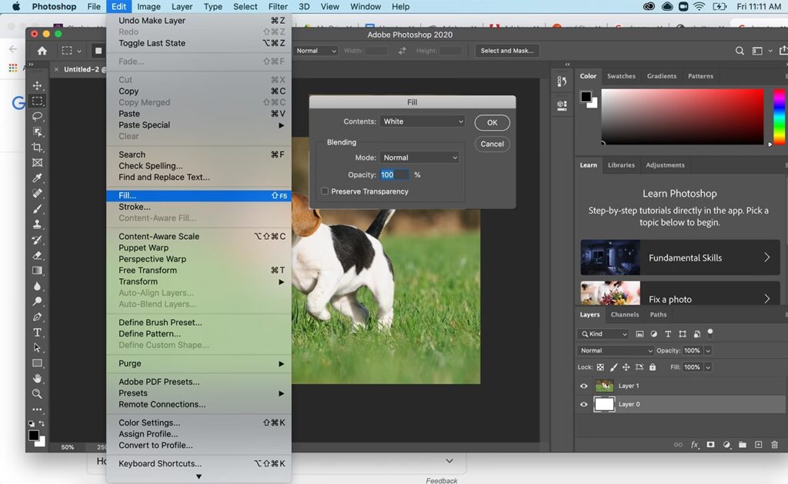Switch to the Channels tab
788x484 pixels.
pos(624,314)
